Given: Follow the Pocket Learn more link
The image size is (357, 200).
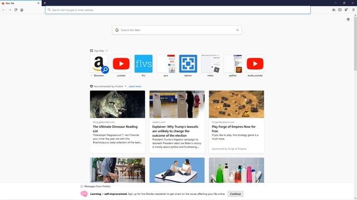Looking at the screenshot, I should click(x=135, y=87).
